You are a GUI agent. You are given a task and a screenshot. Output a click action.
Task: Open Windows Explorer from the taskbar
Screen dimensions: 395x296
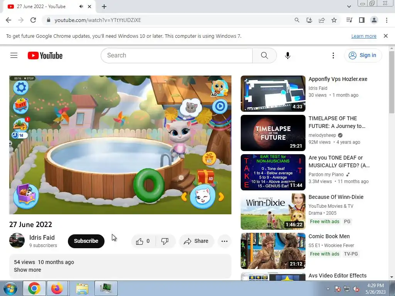(83, 288)
